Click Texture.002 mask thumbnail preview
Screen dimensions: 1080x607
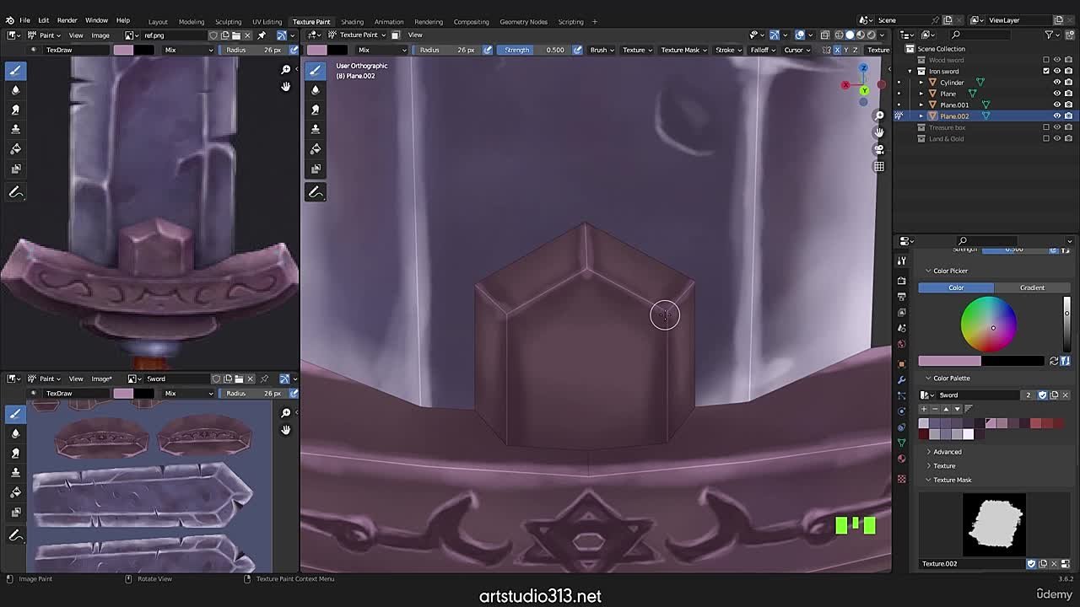994,524
